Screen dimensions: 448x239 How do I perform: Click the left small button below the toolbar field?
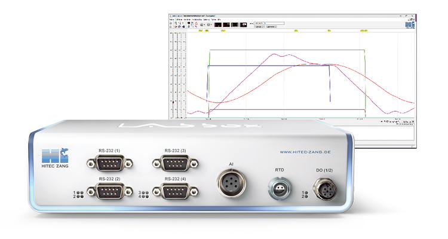point(259,27)
